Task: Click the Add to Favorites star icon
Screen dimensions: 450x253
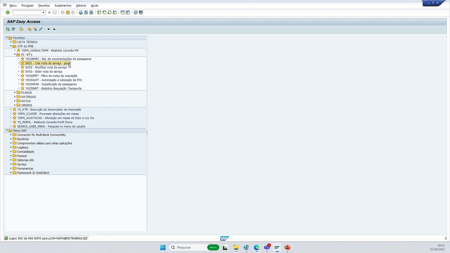Action: pyautogui.click(x=30, y=29)
